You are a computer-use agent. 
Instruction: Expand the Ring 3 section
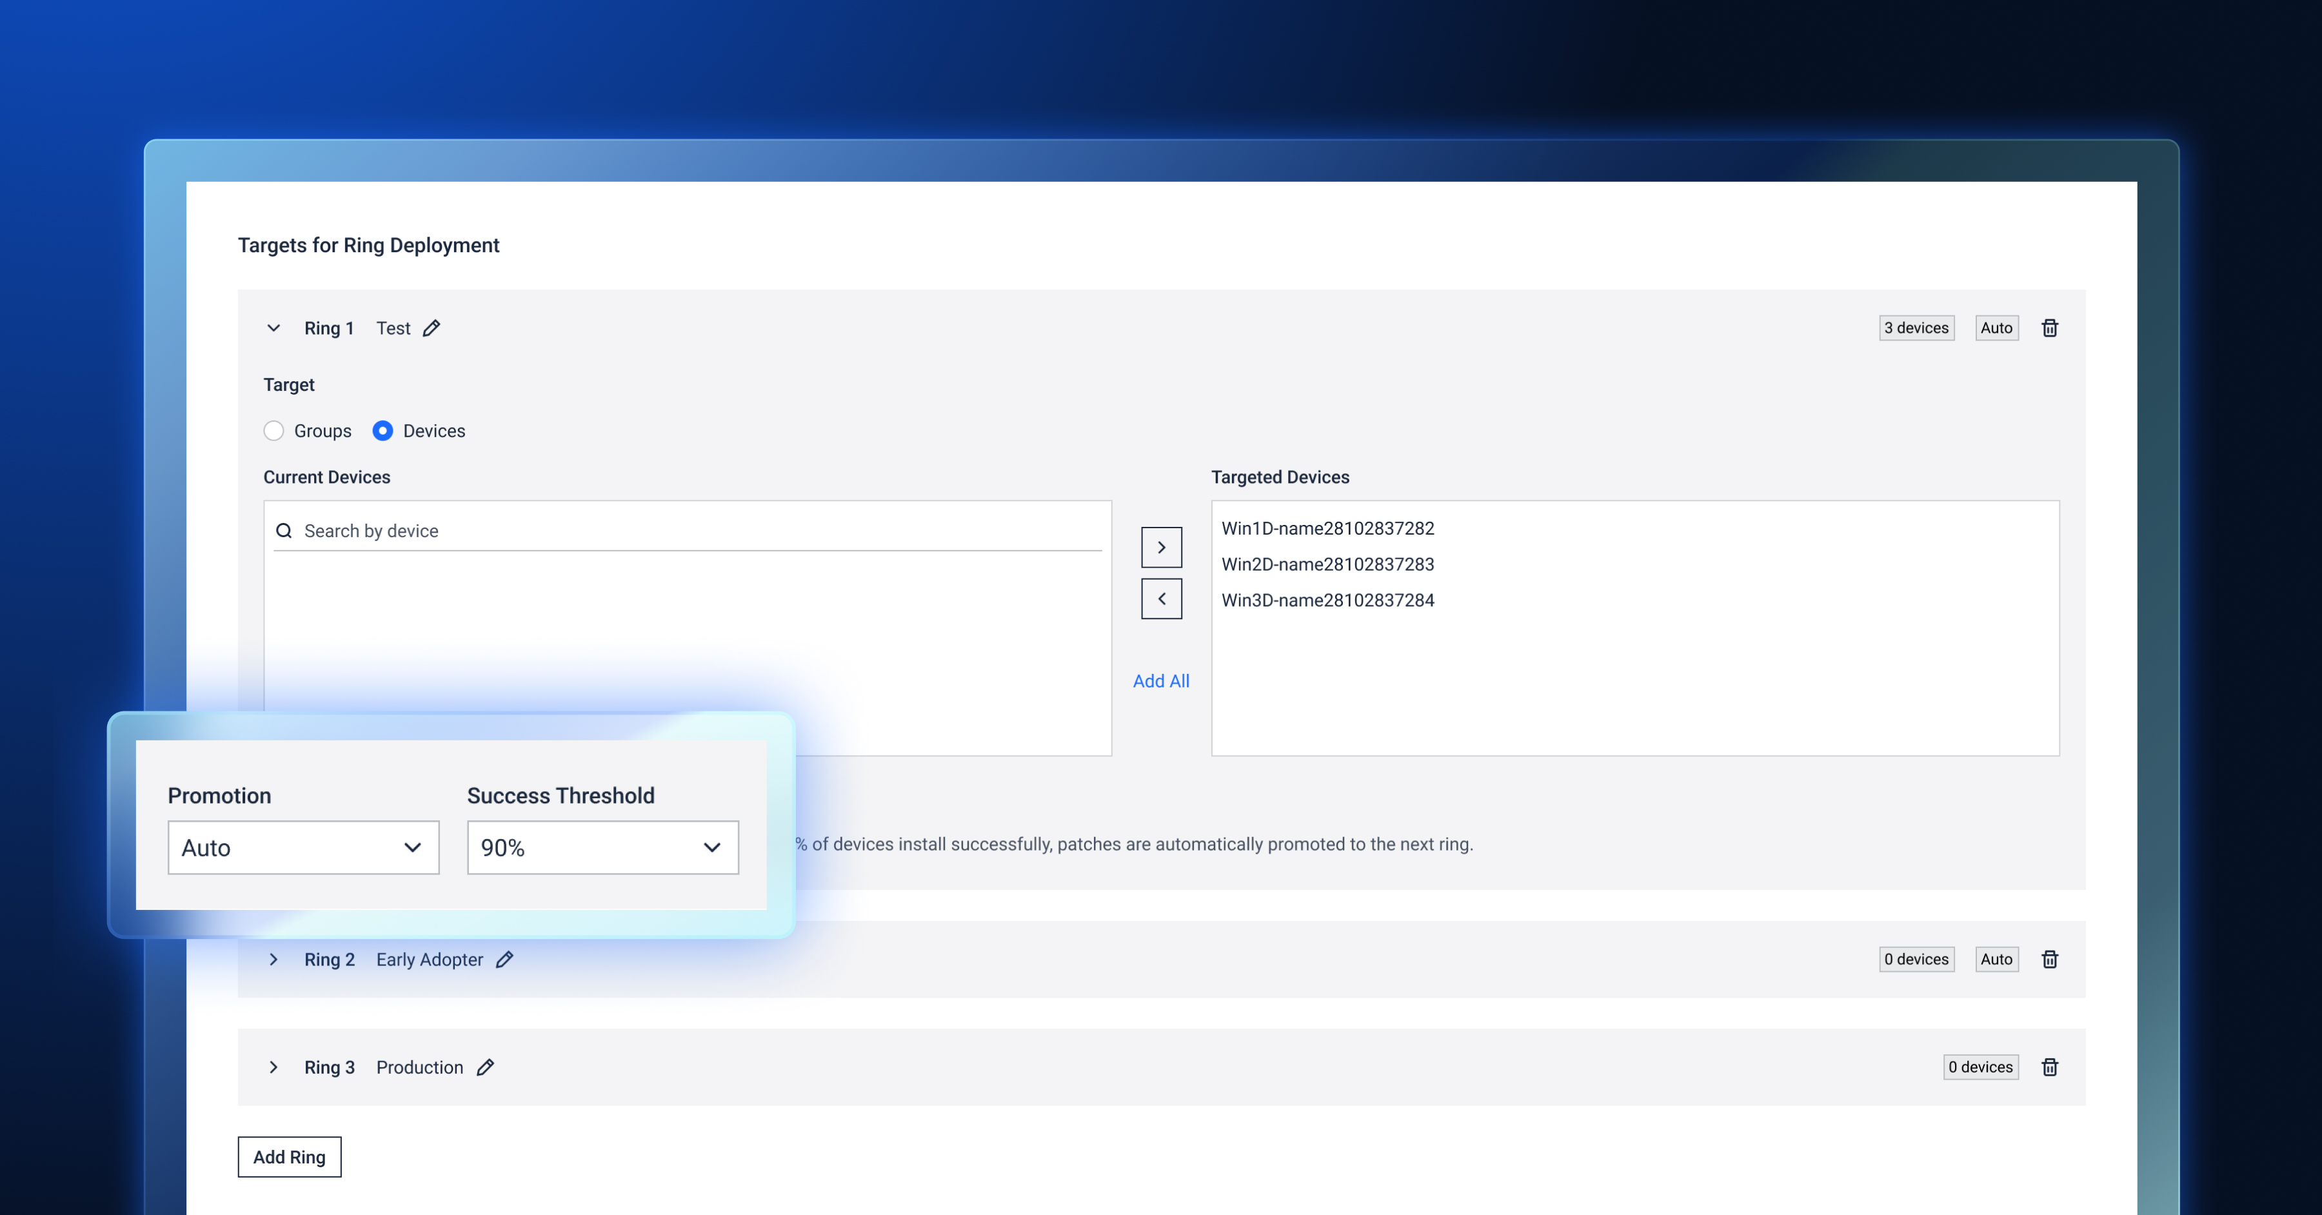(274, 1067)
